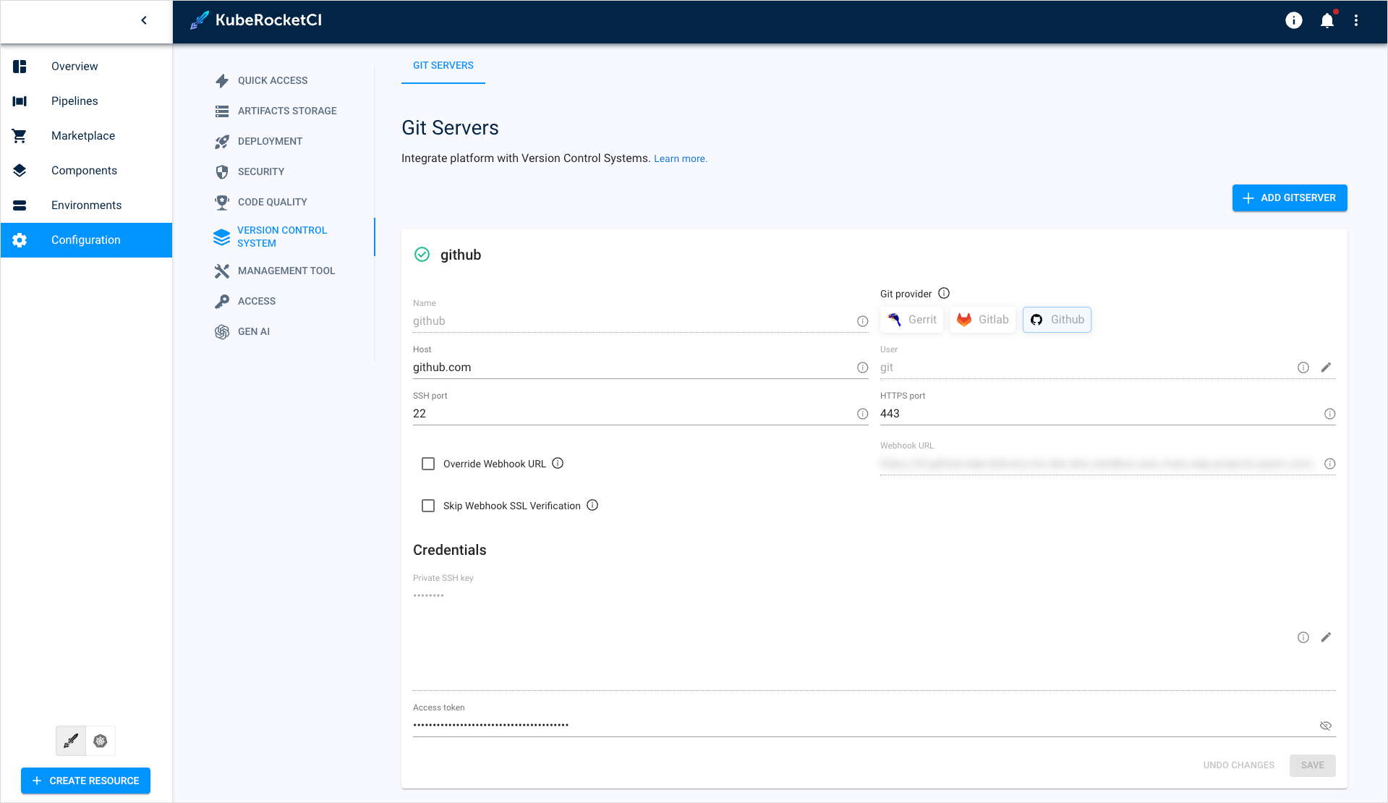
Task: Edit Private SSH key with the pencil icon
Action: pos(1326,637)
